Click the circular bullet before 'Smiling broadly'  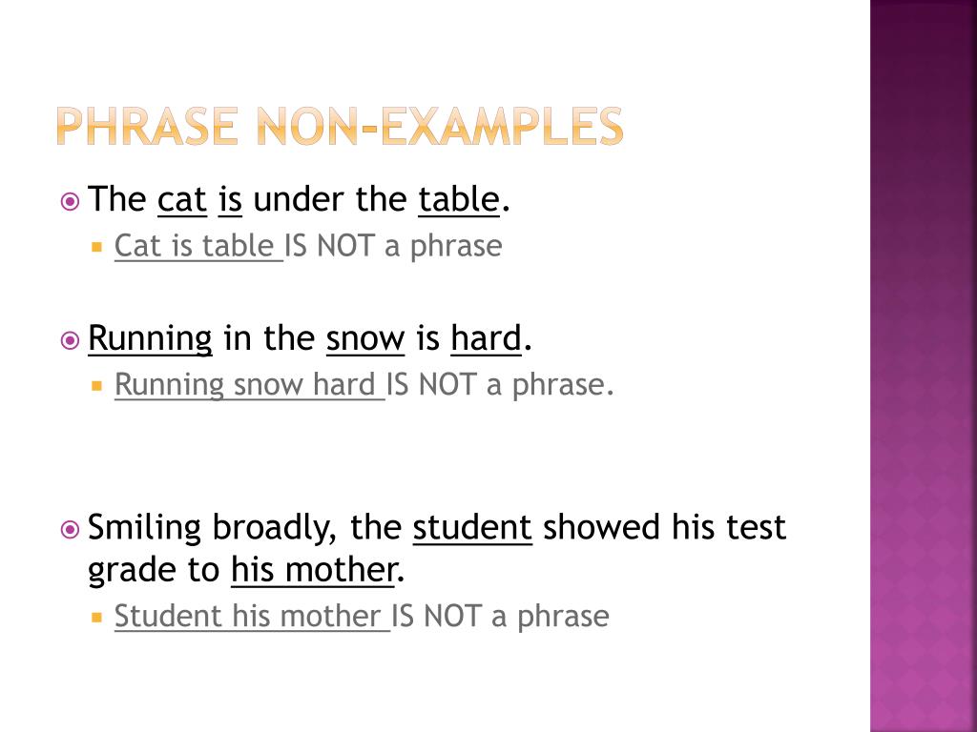point(70,529)
